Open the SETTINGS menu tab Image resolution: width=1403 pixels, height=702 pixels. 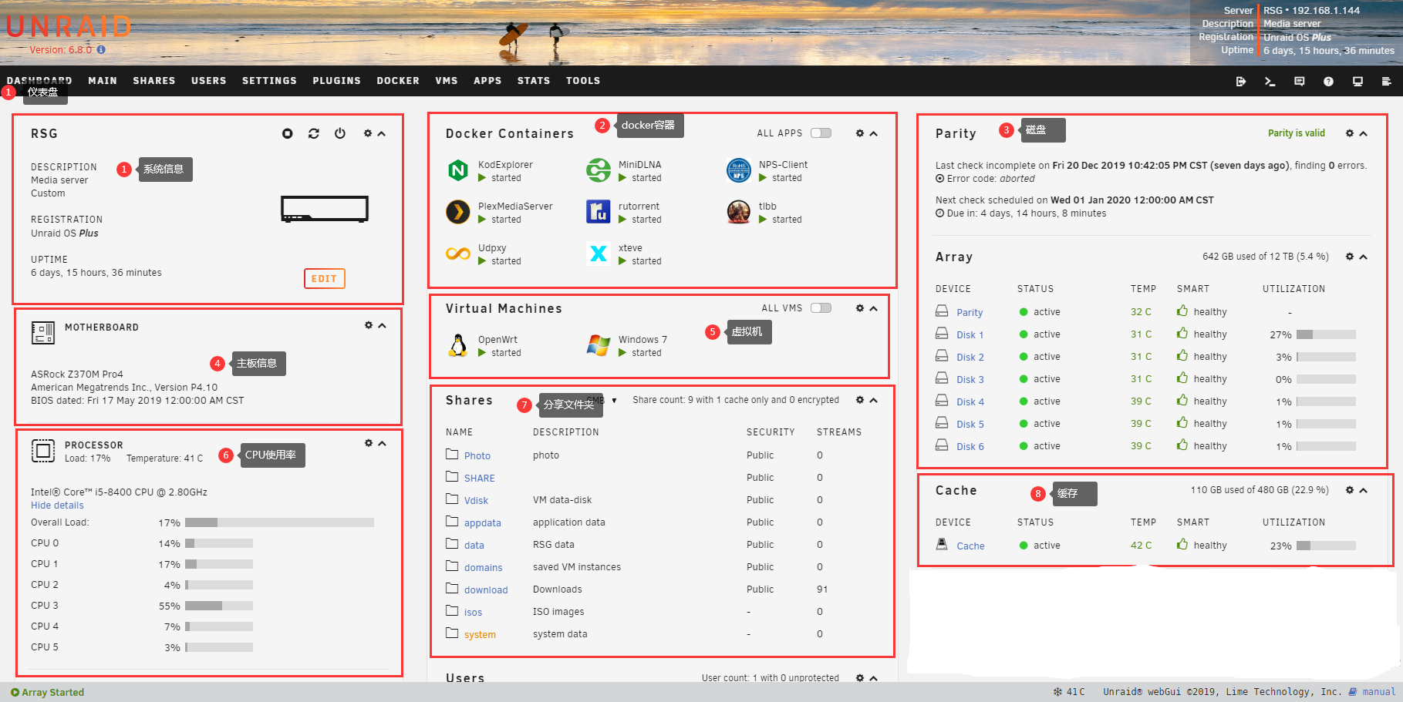click(269, 81)
